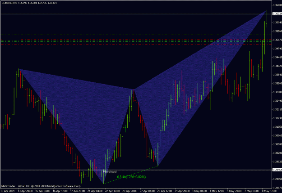Click the 'Pivot level' text label
This screenshot has width=282, height=193.
(110, 172)
